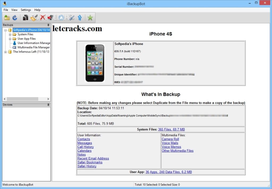This screenshot has height=189, width=272.
Task: Select User App Files in the tree
Action: (x=27, y=39)
